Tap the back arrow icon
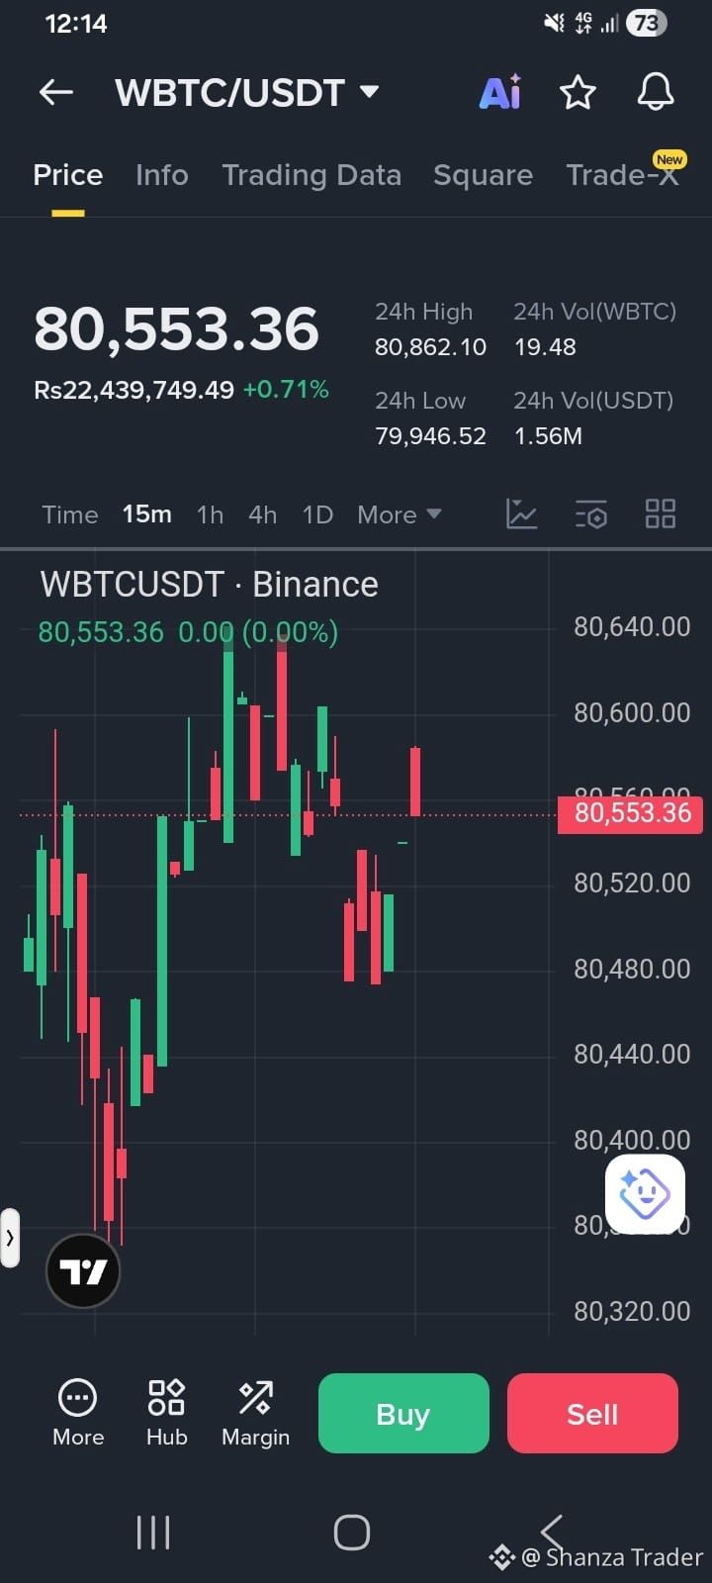 pyautogui.click(x=56, y=93)
